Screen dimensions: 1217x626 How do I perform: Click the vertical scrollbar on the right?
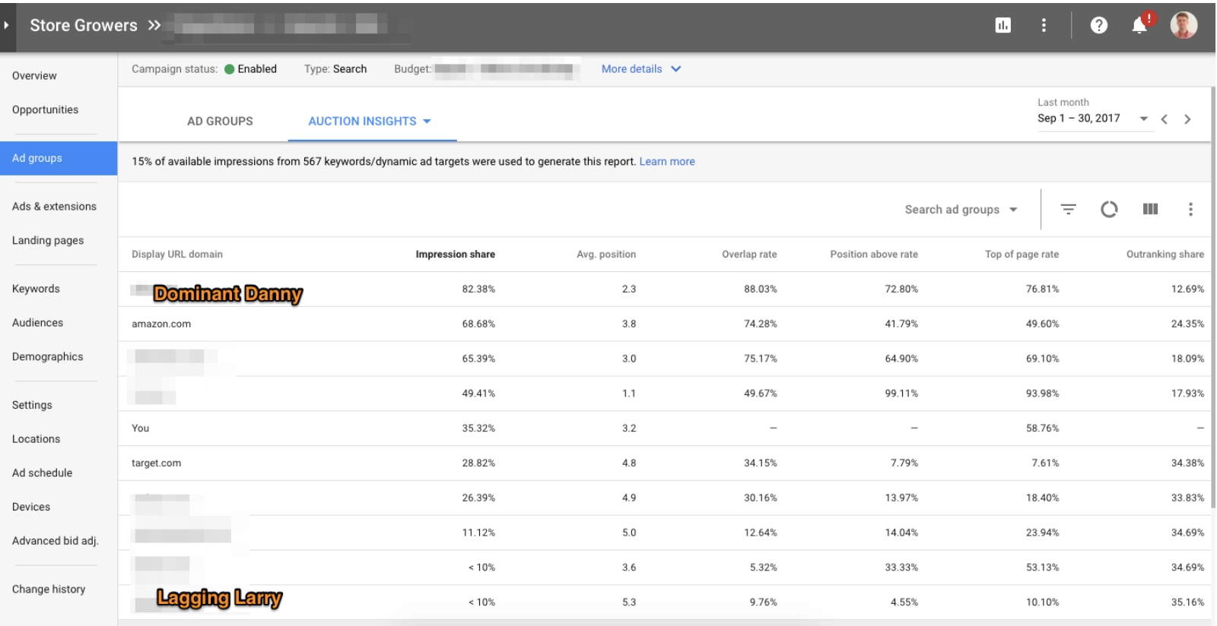(1213, 296)
